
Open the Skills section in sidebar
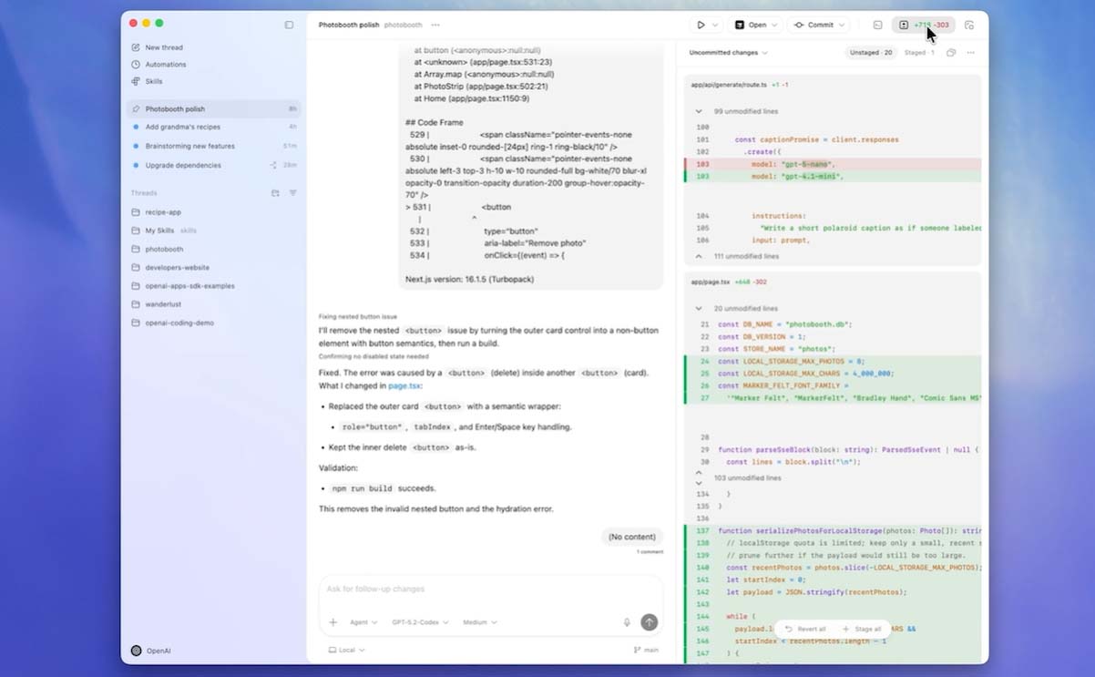click(x=153, y=81)
